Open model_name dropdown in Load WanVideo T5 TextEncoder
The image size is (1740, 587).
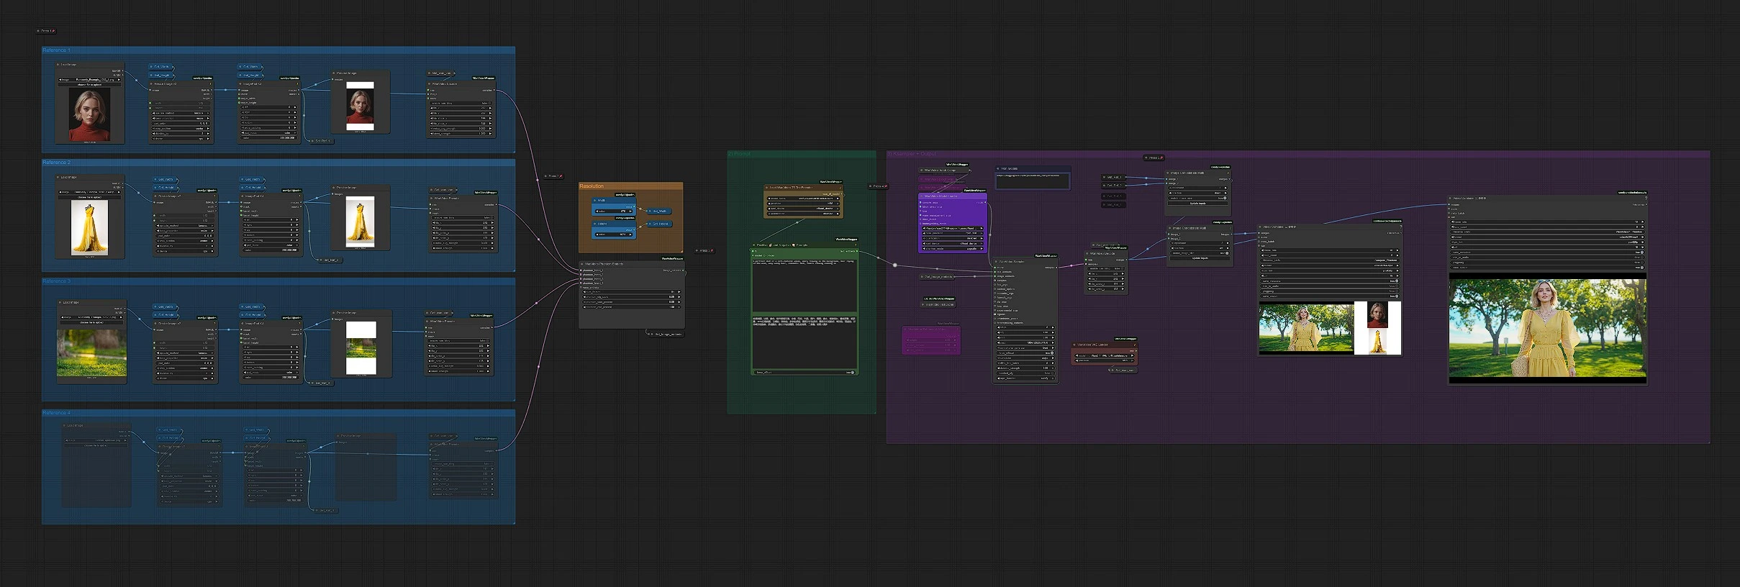pos(804,198)
